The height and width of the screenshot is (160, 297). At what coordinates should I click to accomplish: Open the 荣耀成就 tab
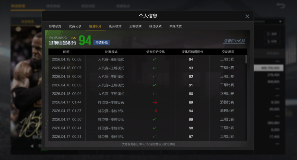click(x=175, y=26)
